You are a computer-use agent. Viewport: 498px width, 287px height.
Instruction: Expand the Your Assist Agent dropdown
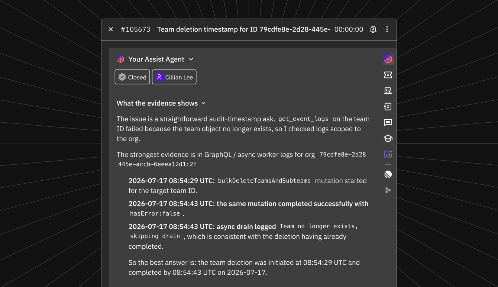pos(191,59)
